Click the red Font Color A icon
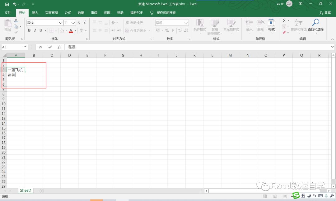Image resolution: width=336 pixels, height=201 pixels. tap(71, 31)
